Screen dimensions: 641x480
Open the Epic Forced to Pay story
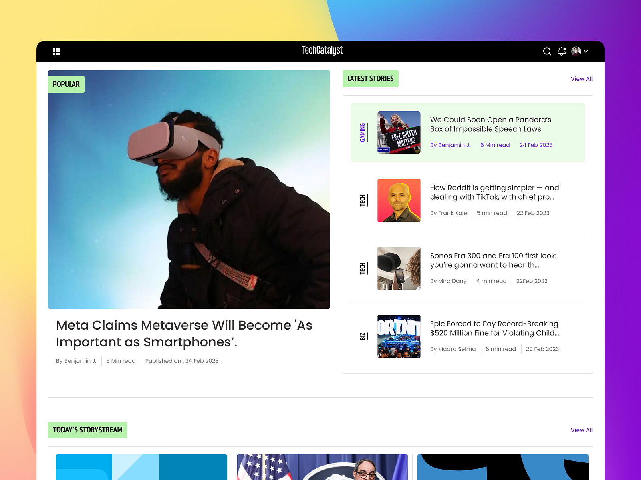[x=495, y=328]
